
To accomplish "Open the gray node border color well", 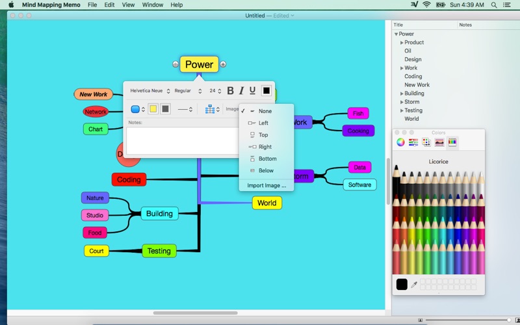I will (165, 109).
